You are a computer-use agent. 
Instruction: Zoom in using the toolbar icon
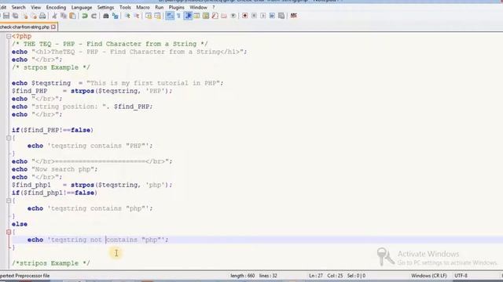[127, 16]
